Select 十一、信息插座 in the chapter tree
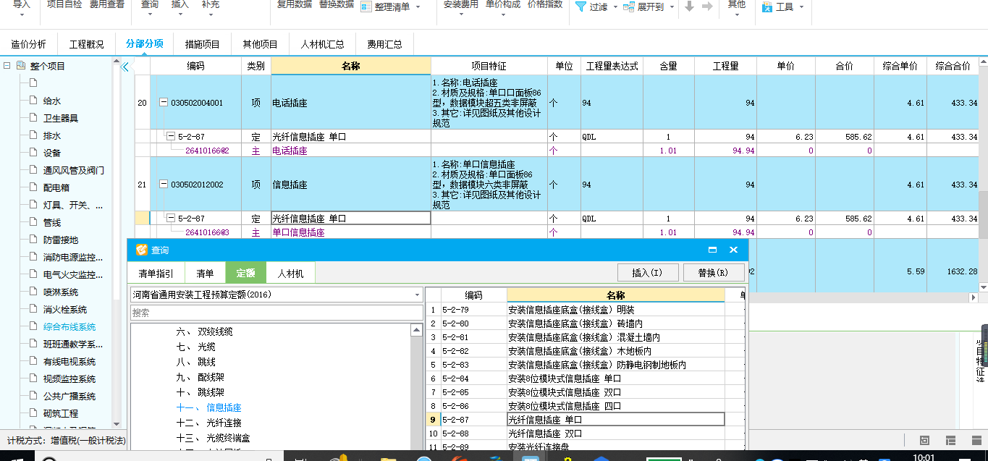Image resolution: width=988 pixels, height=461 pixels. click(209, 407)
